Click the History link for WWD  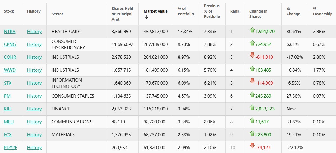pyautogui.click(x=34, y=70)
